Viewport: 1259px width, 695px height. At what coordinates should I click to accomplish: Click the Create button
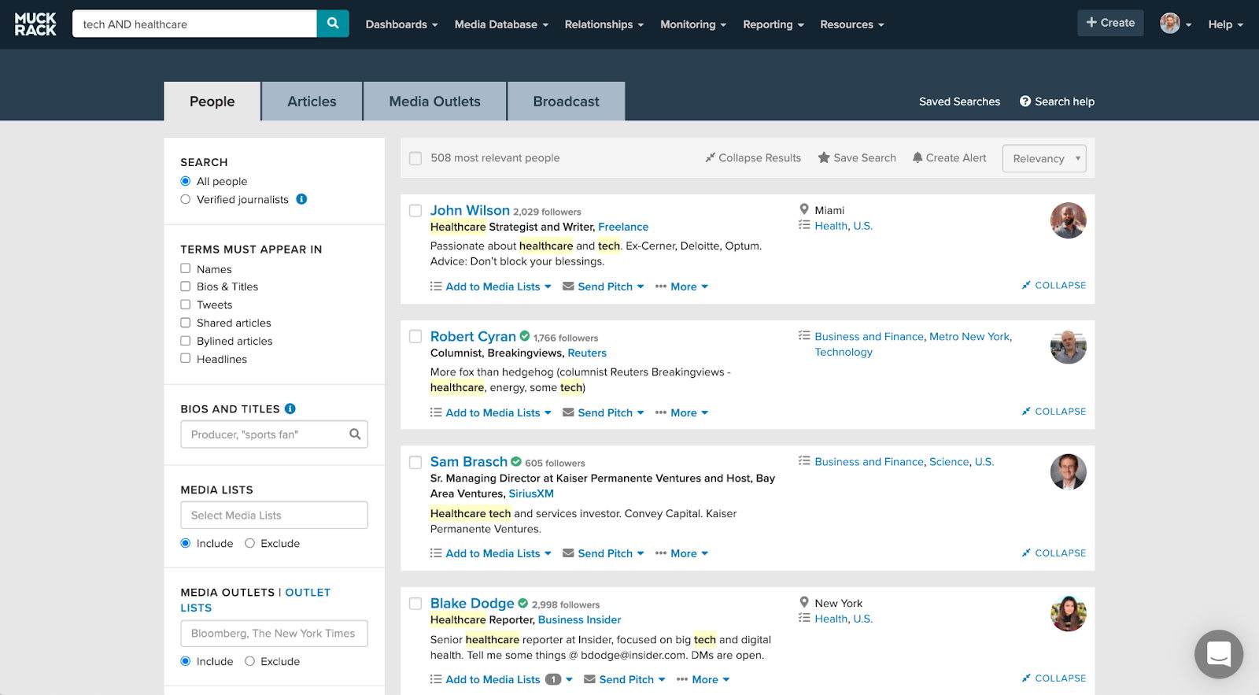[x=1110, y=23]
